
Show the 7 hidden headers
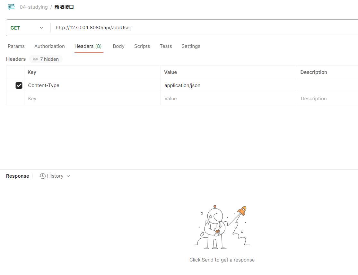46,59
